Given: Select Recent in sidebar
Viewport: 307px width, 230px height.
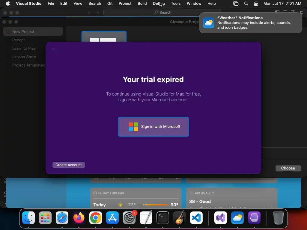Looking at the screenshot, I should pyautogui.click(x=19, y=40).
